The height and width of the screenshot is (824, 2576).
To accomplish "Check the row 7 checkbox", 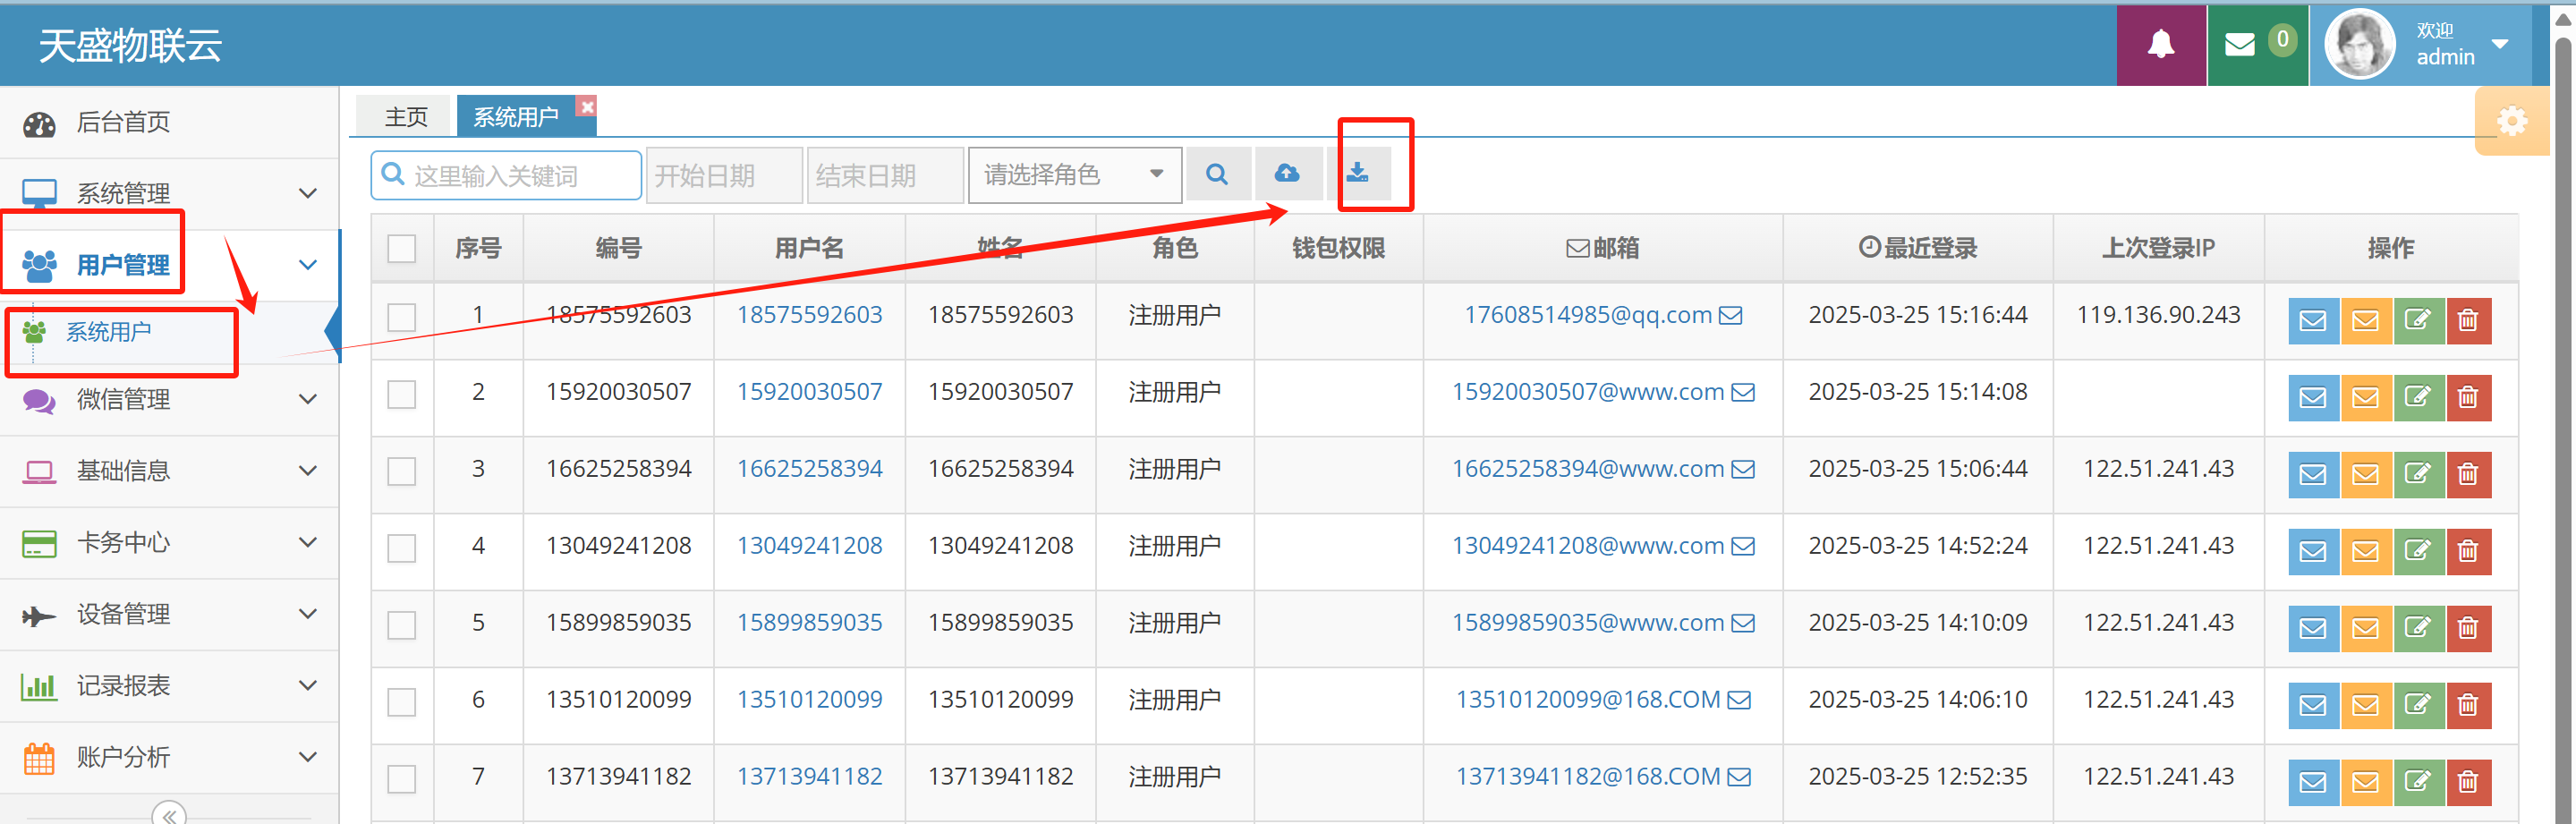I will click(401, 780).
